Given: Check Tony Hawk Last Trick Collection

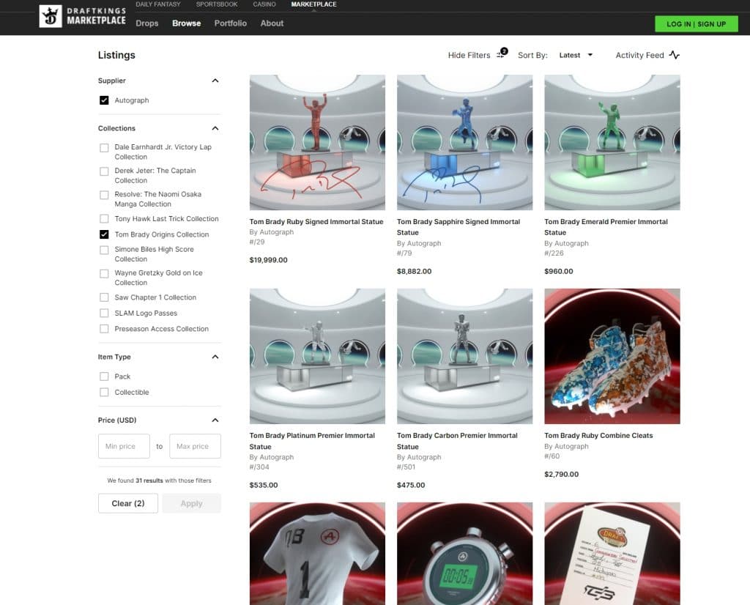Looking at the screenshot, I should point(104,218).
